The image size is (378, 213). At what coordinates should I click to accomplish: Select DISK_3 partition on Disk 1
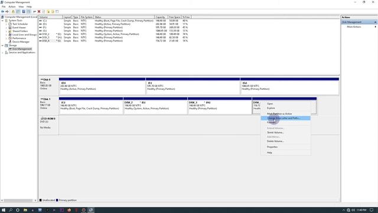[x=220, y=106]
